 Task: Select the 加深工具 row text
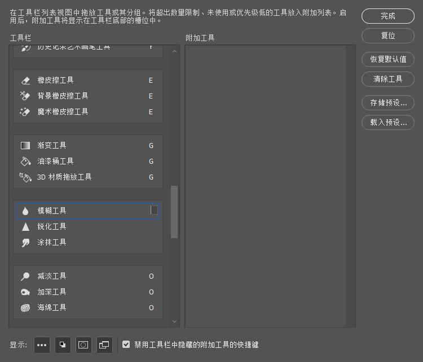[52, 292]
